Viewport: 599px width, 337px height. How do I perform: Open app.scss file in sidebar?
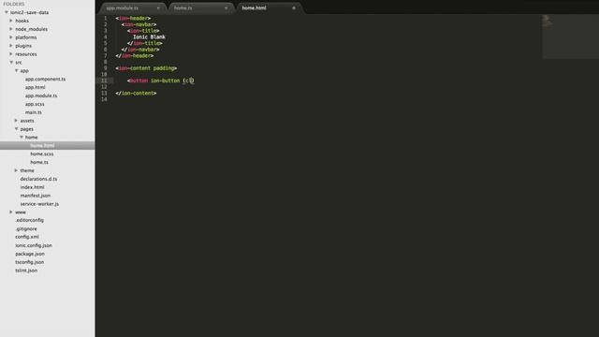click(x=35, y=104)
